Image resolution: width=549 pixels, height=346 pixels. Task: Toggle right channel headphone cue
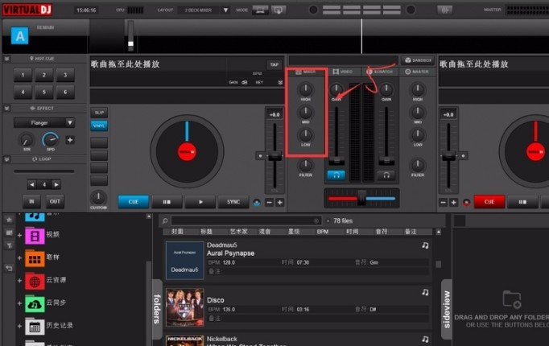coord(386,175)
